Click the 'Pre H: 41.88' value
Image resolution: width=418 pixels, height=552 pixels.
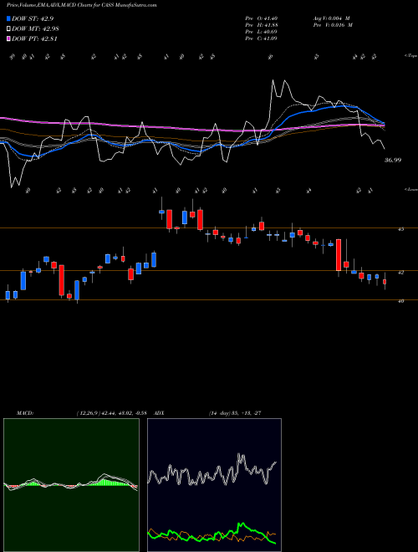(x=261, y=25)
